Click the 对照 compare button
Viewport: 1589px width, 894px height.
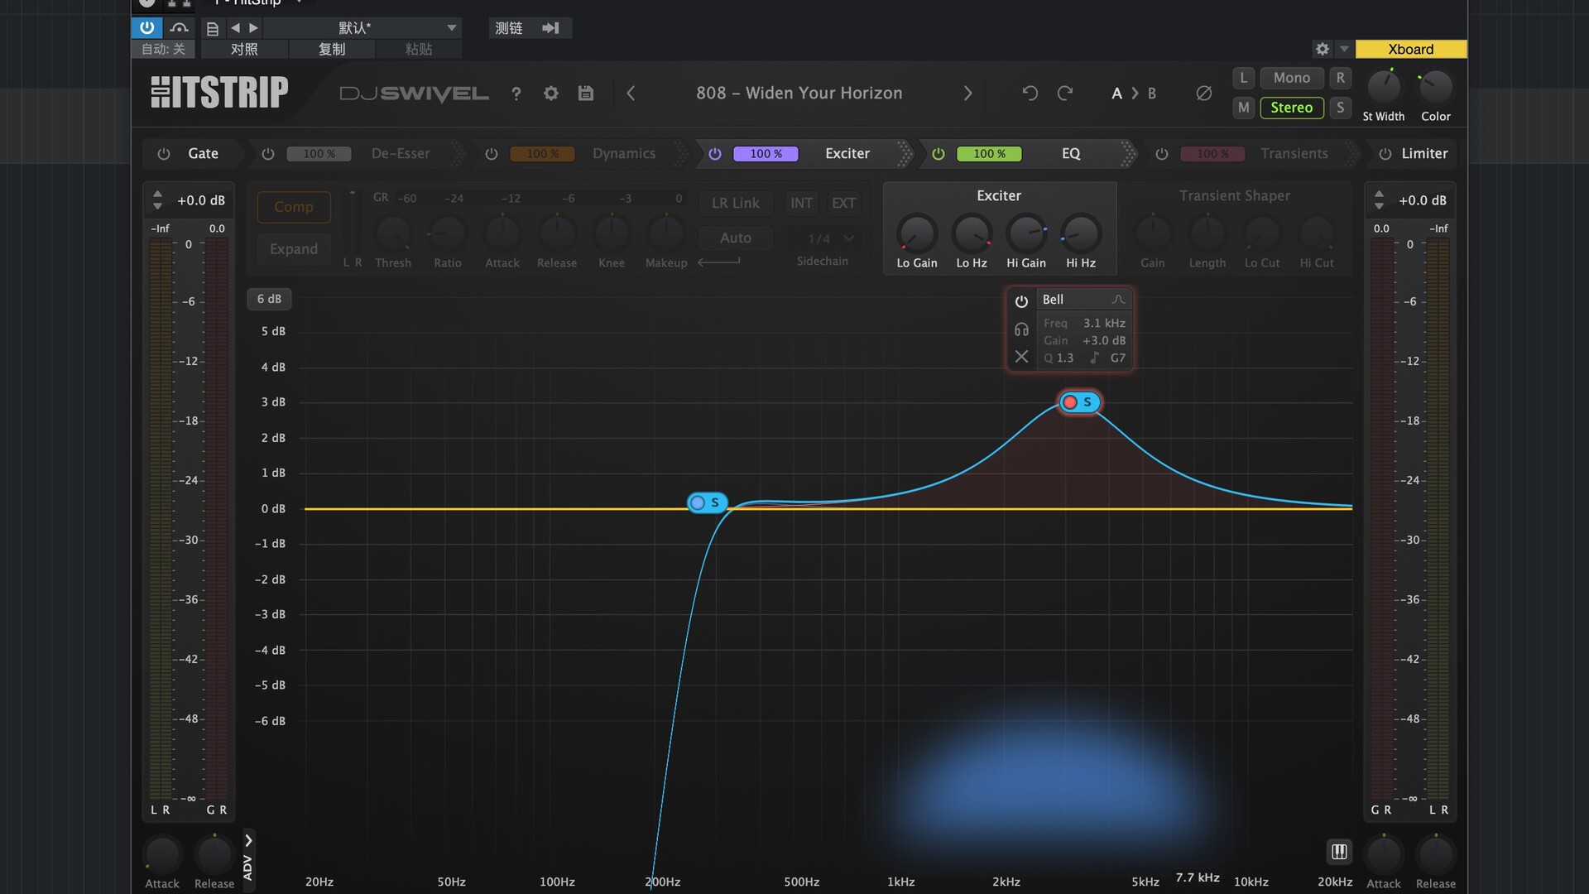point(244,50)
